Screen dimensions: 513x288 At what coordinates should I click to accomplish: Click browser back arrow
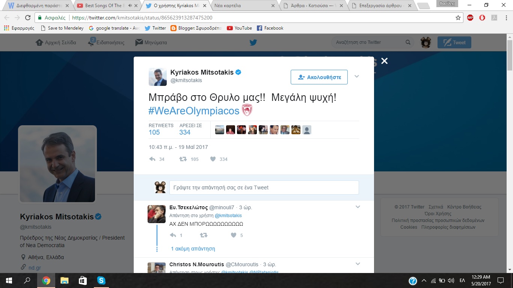click(x=7, y=18)
